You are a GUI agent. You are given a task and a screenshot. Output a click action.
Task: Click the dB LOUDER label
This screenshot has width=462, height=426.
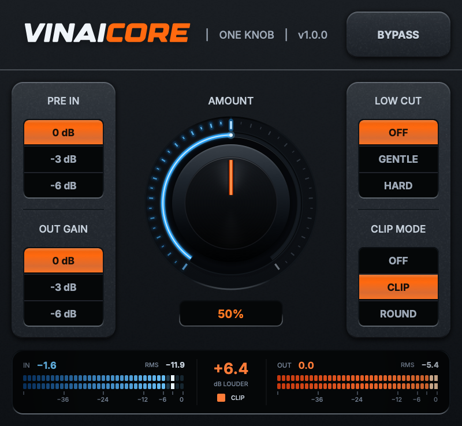click(231, 384)
